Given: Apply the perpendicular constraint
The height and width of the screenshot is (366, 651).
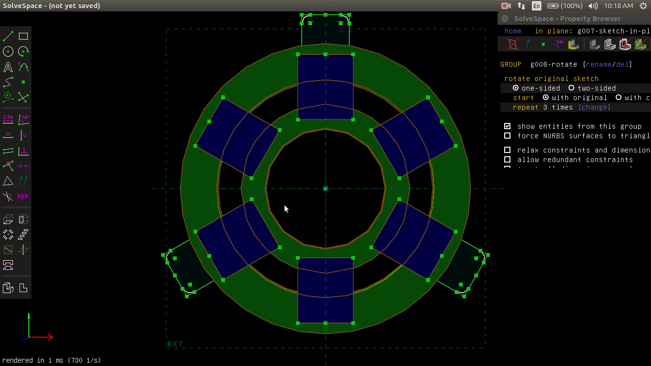Looking at the screenshot, I should [23, 151].
